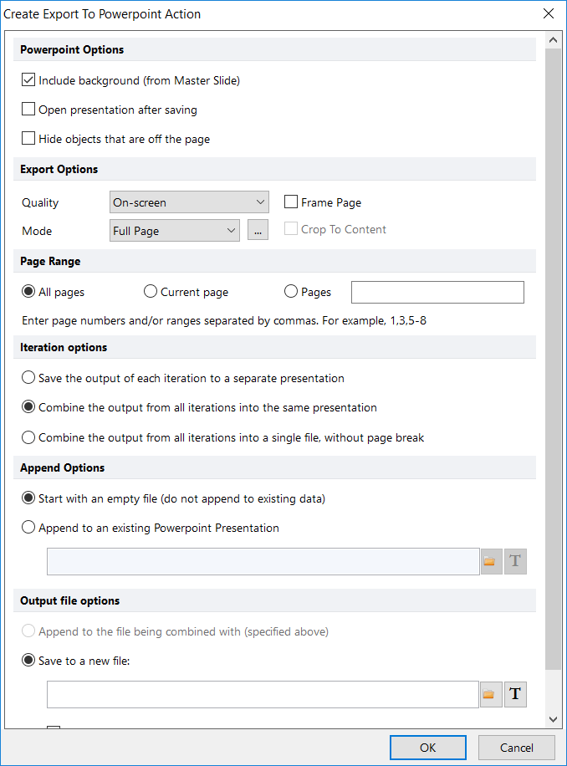Choose Append to an existing Powerpoint Presentation
Screen dimensions: 567x766
point(28,528)
